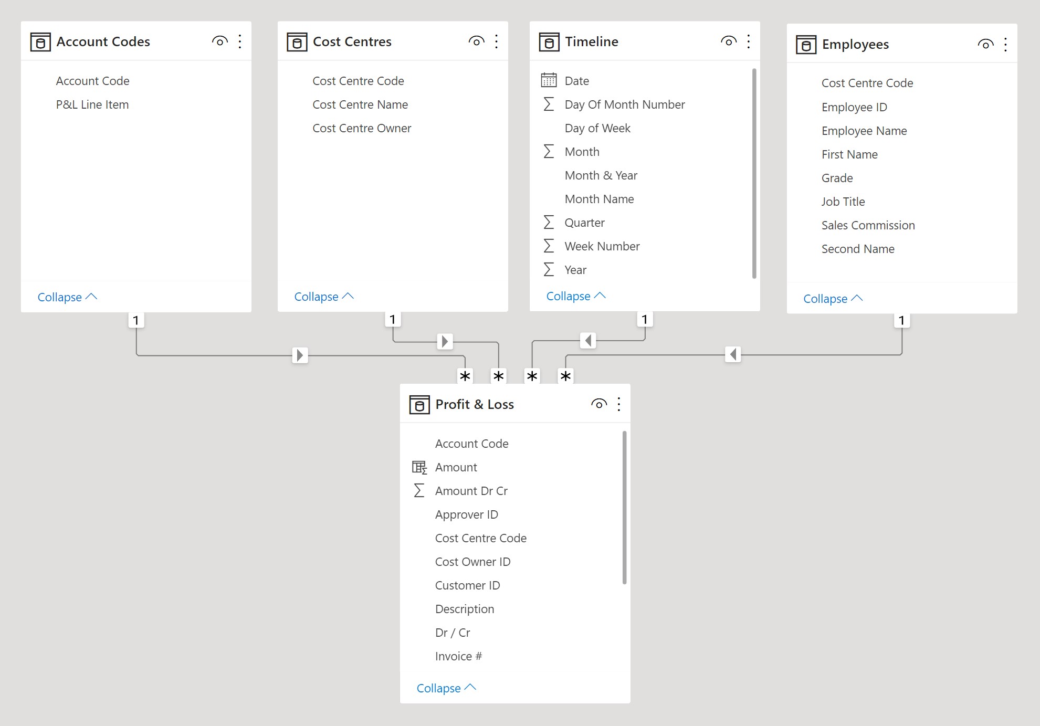Select the Cost Centre Owner field
Image resolution: width=1040 pixels, height=726 pixels.
tap(362, 128)
